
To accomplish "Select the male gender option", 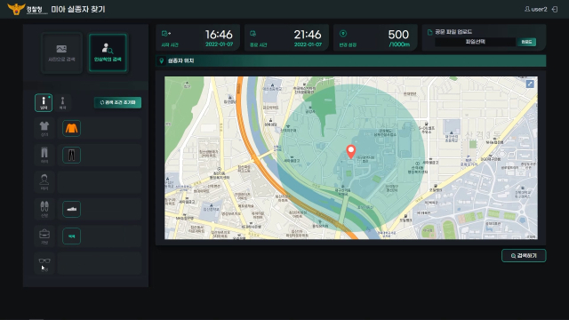I will [x=44, y=103].
